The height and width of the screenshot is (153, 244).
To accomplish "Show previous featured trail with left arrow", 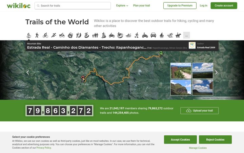I will pos(28,72).
